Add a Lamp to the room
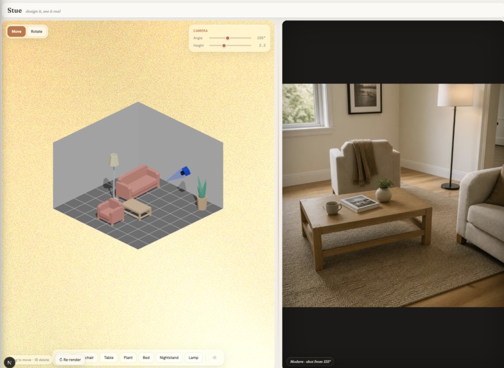 (x=193, y=357)
